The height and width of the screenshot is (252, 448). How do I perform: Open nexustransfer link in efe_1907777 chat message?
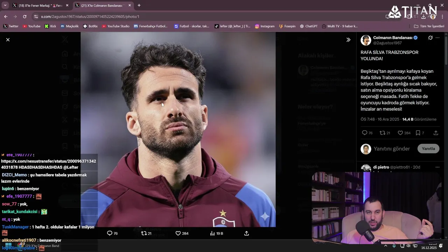(x=48, y=164)
